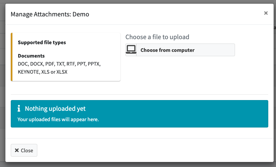Click the Nothing uploaded yet heading
This screenshot has height=167, width=276.
pyautogui.click(x=55, y=109)
